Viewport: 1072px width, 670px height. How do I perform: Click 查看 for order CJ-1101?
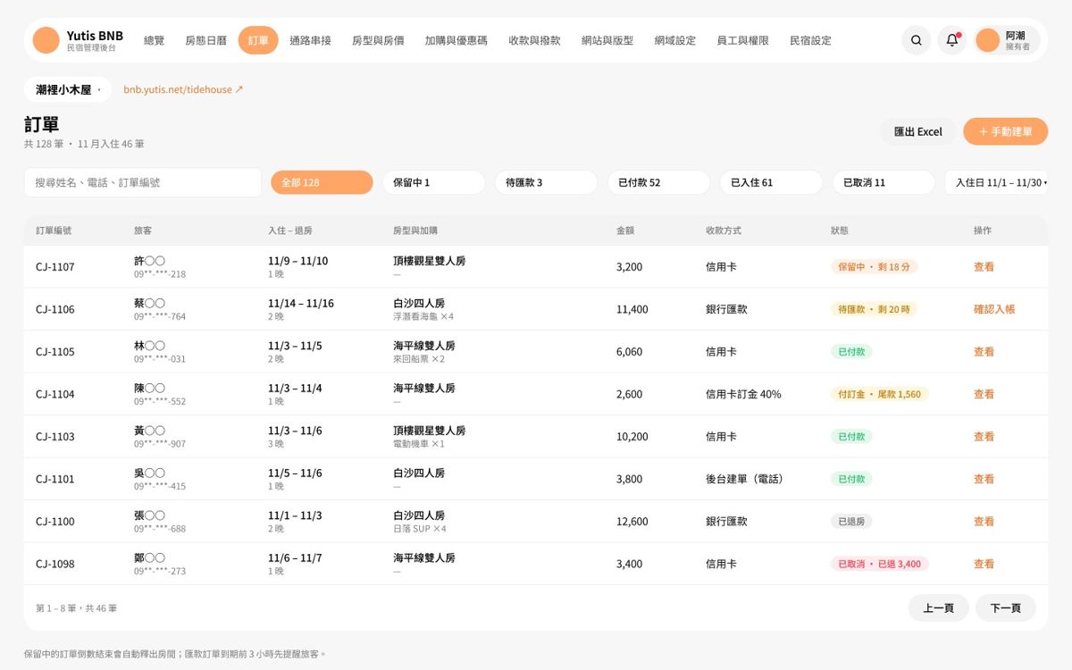tap(984, 479)
